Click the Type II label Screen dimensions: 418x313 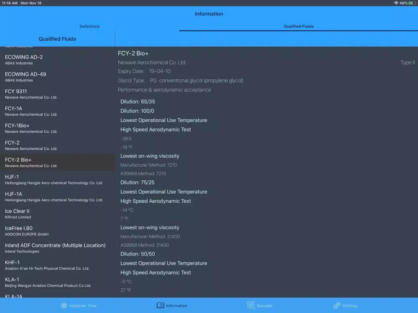407,63
